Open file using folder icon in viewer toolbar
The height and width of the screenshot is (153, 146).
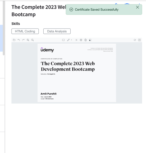click(14, 40)
